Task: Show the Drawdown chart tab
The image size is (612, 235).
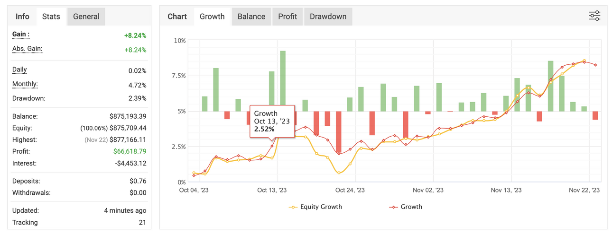Action: pyautogui.click(x=328, y=16)
